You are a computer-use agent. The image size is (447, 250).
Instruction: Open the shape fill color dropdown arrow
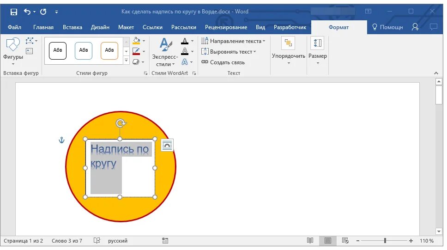coord(144,41)
